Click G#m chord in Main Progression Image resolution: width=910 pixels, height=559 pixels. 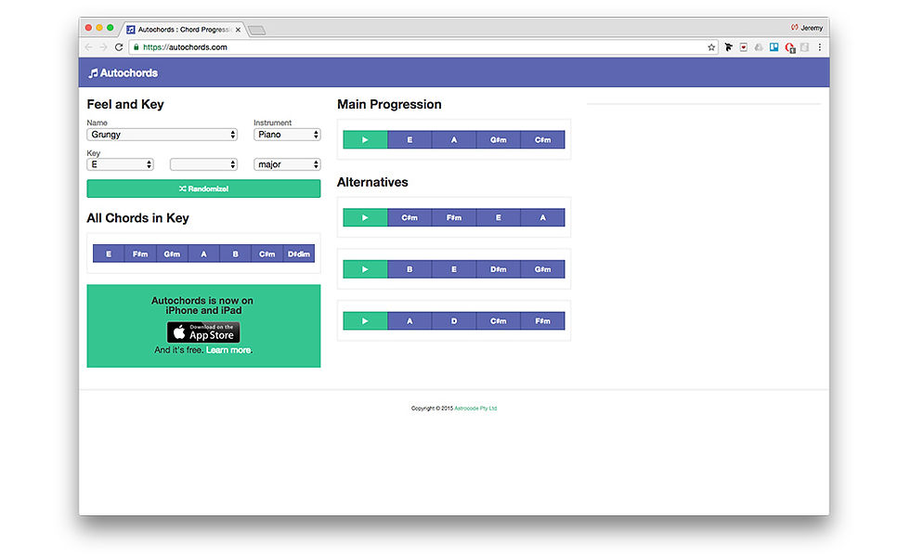pyautogui.click(x=499, y=140)
